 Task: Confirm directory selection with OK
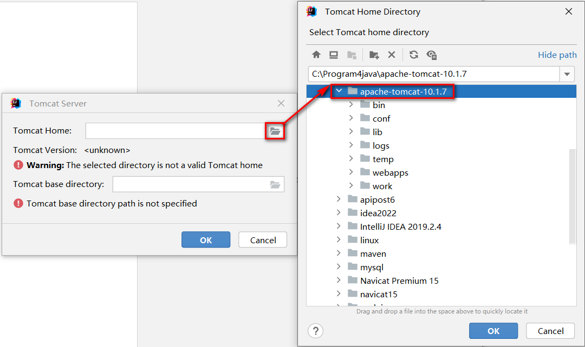(493, 331)
